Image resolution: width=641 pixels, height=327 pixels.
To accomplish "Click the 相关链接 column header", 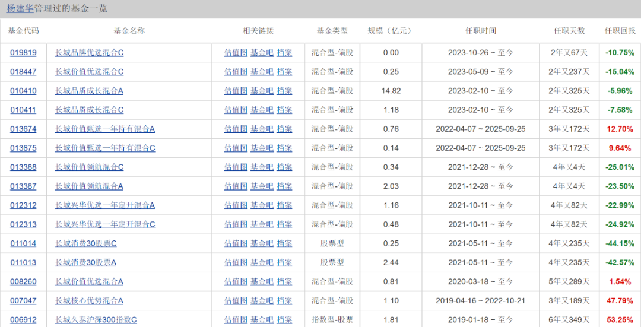I will point(258,31).
